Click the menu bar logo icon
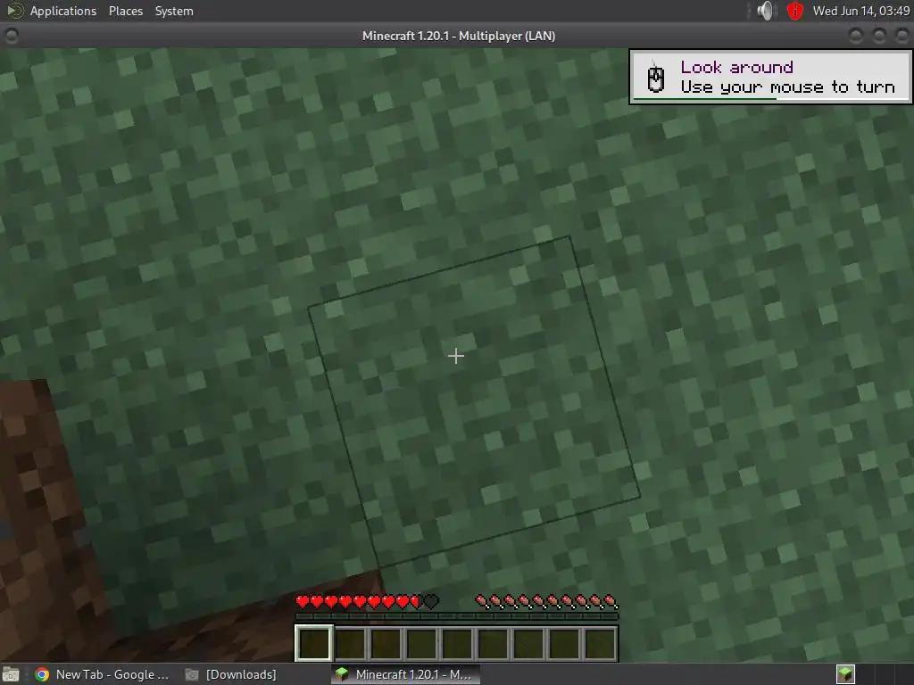The height and width of the screenshot is (685, 914). (x=14, y=11)
